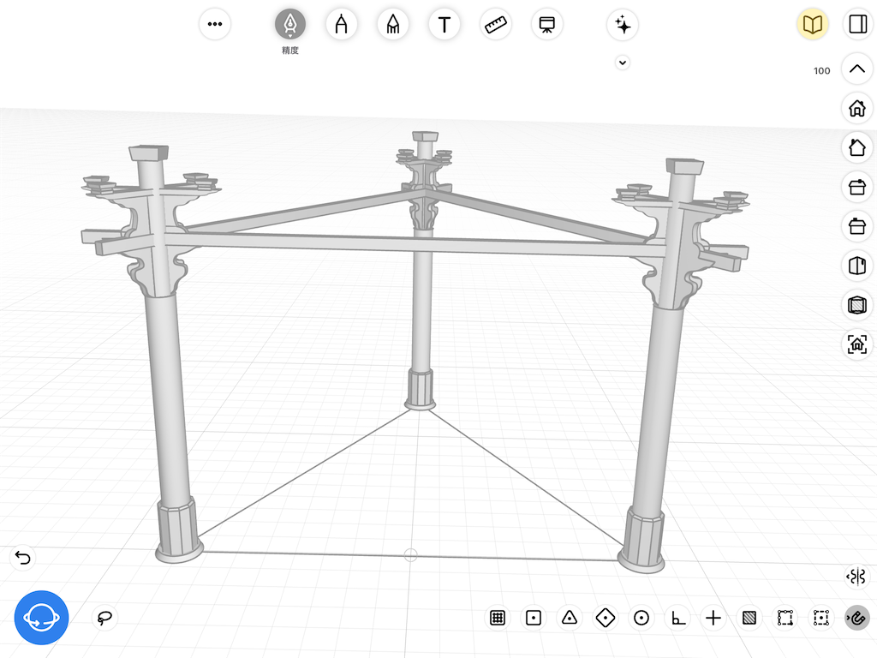Viewport: 877px width, 658px height.
Task: Select the Text tool
Action: tap(444, 24)
